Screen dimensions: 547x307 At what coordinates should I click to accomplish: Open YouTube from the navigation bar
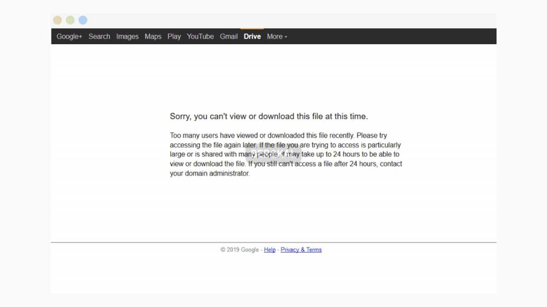click(x=200, y=36)
